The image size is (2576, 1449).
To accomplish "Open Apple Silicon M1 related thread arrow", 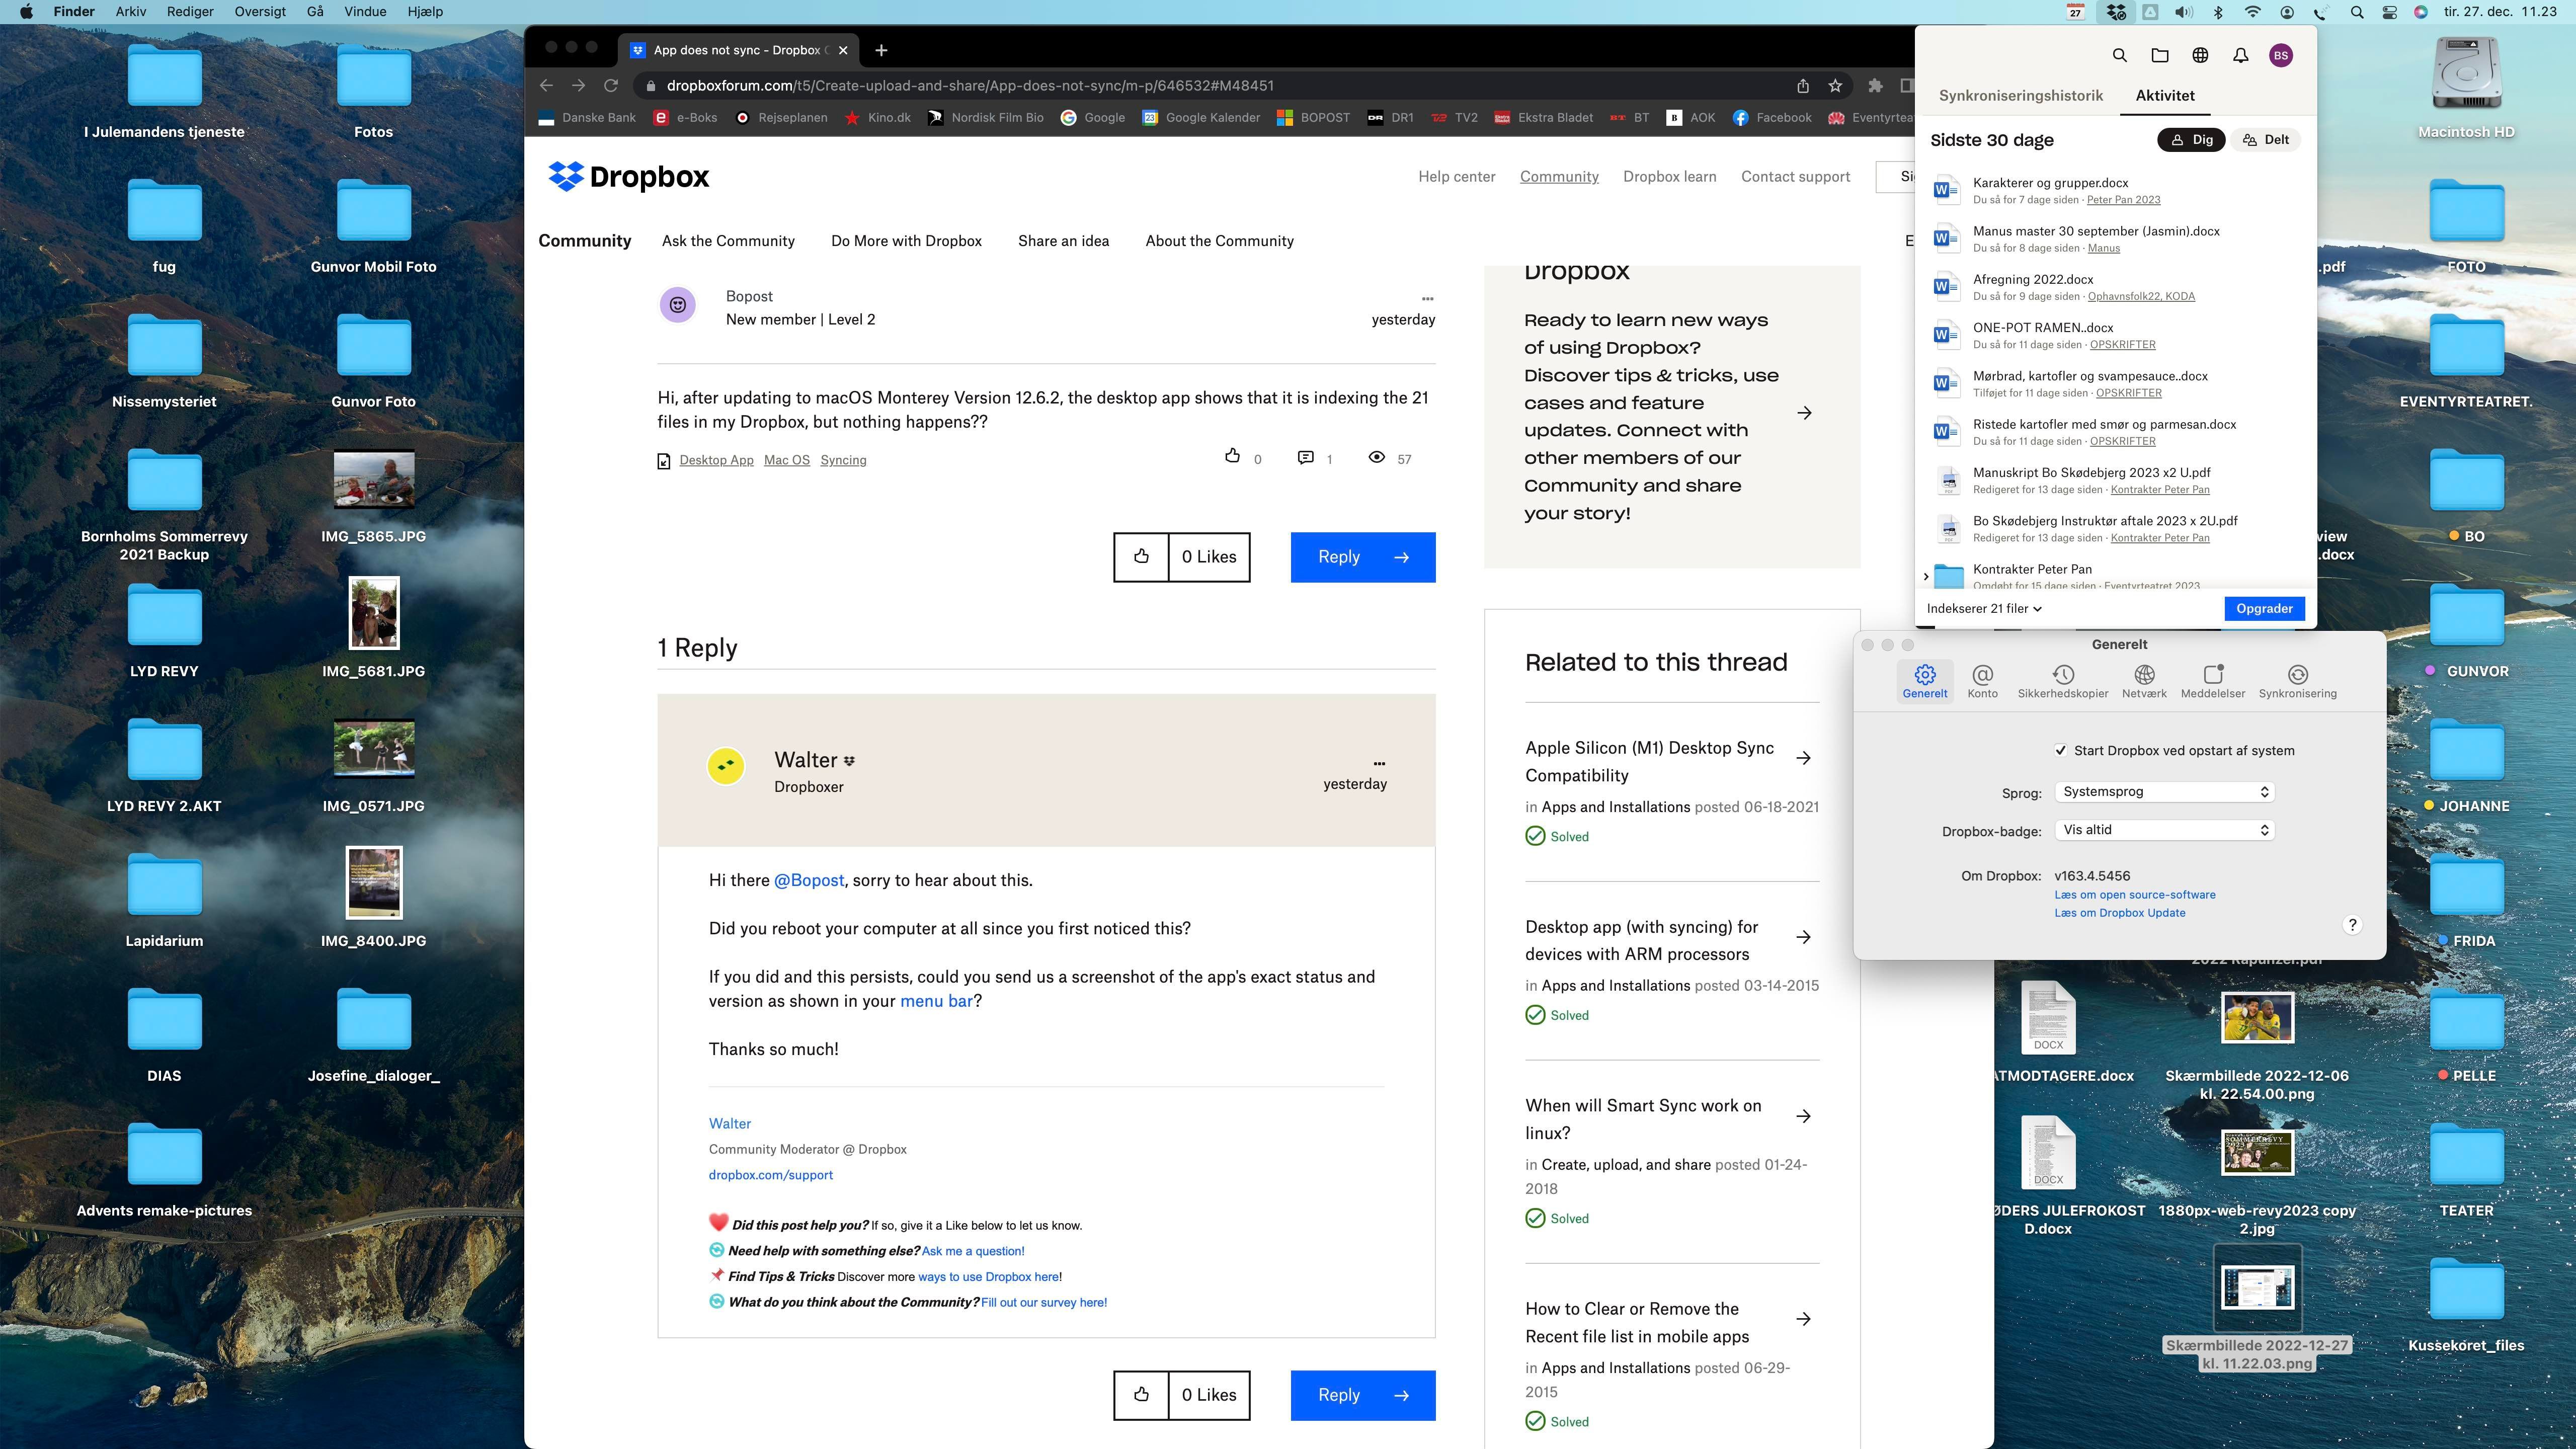I will 1803,758.
